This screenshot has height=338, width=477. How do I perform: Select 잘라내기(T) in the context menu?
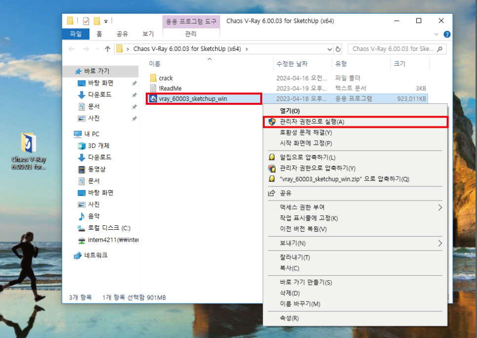(x=355, y=257)
